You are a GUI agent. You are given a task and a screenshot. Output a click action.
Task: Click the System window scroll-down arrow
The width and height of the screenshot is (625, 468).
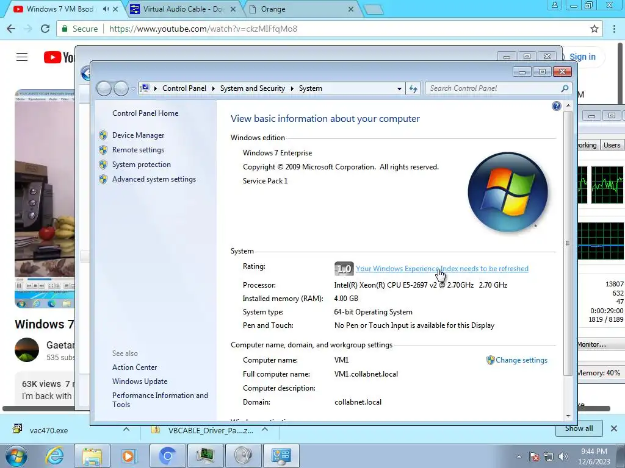pyautogui.click(x=568, y=416)
